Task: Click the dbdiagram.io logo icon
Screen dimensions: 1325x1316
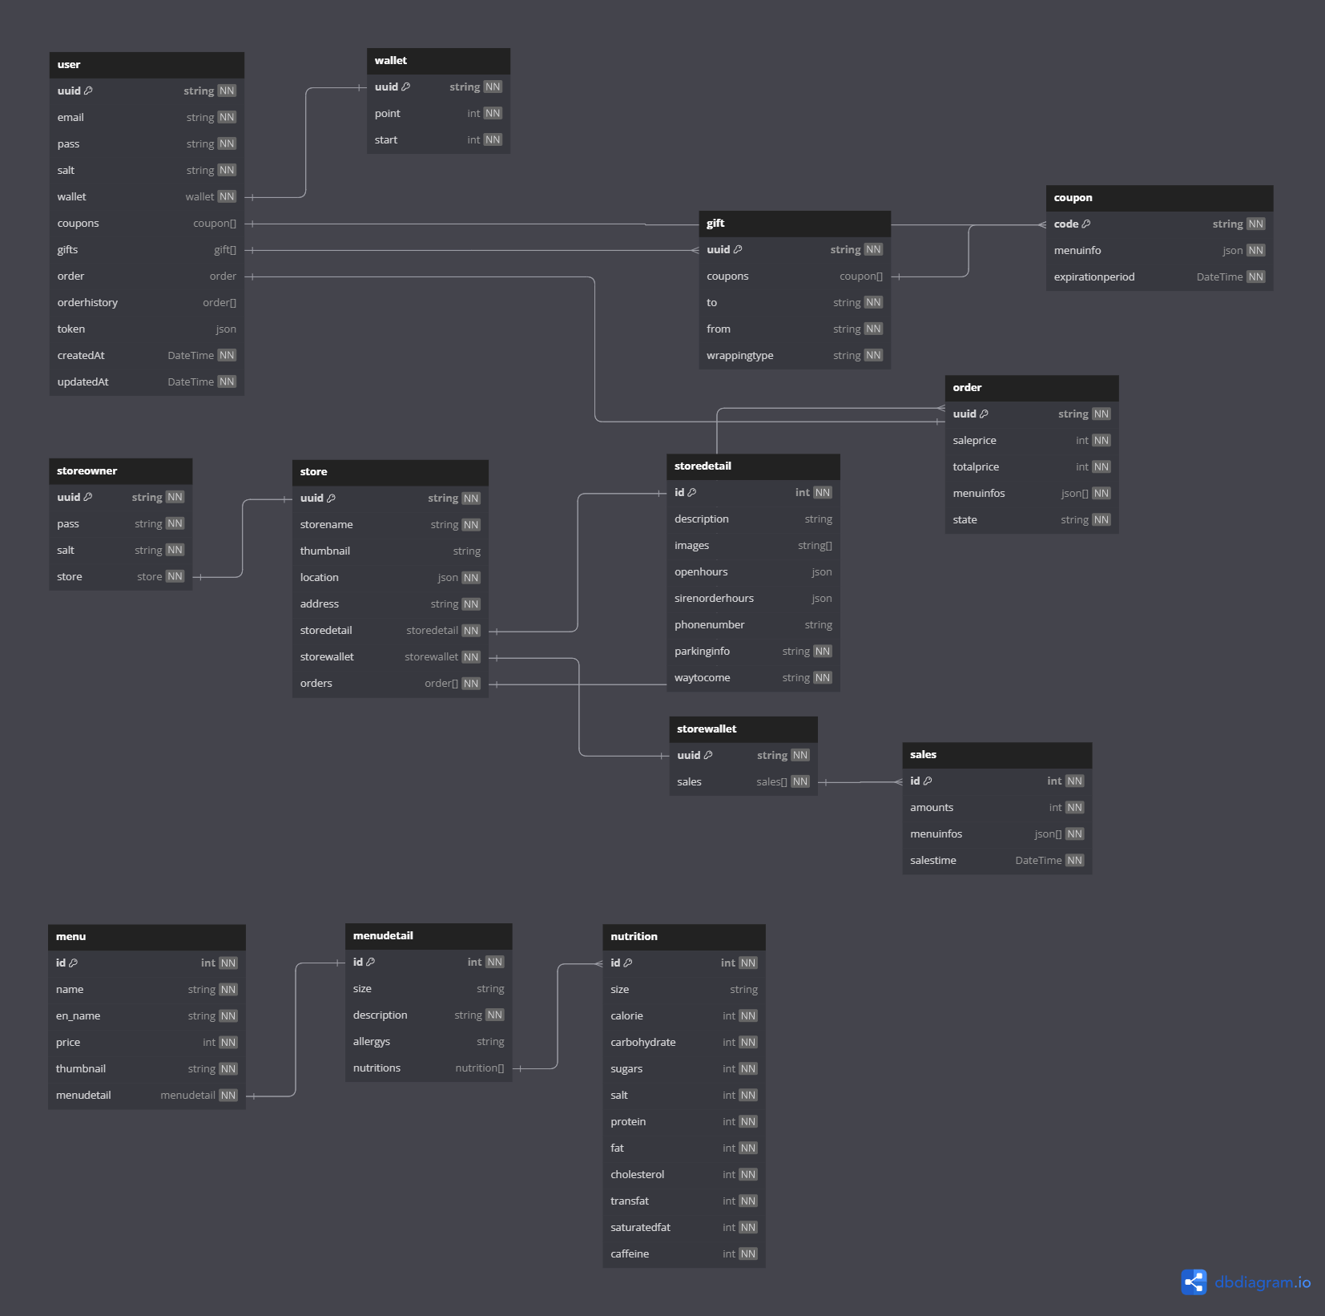Action: pyautogui.click(x=1194, y=1282)
